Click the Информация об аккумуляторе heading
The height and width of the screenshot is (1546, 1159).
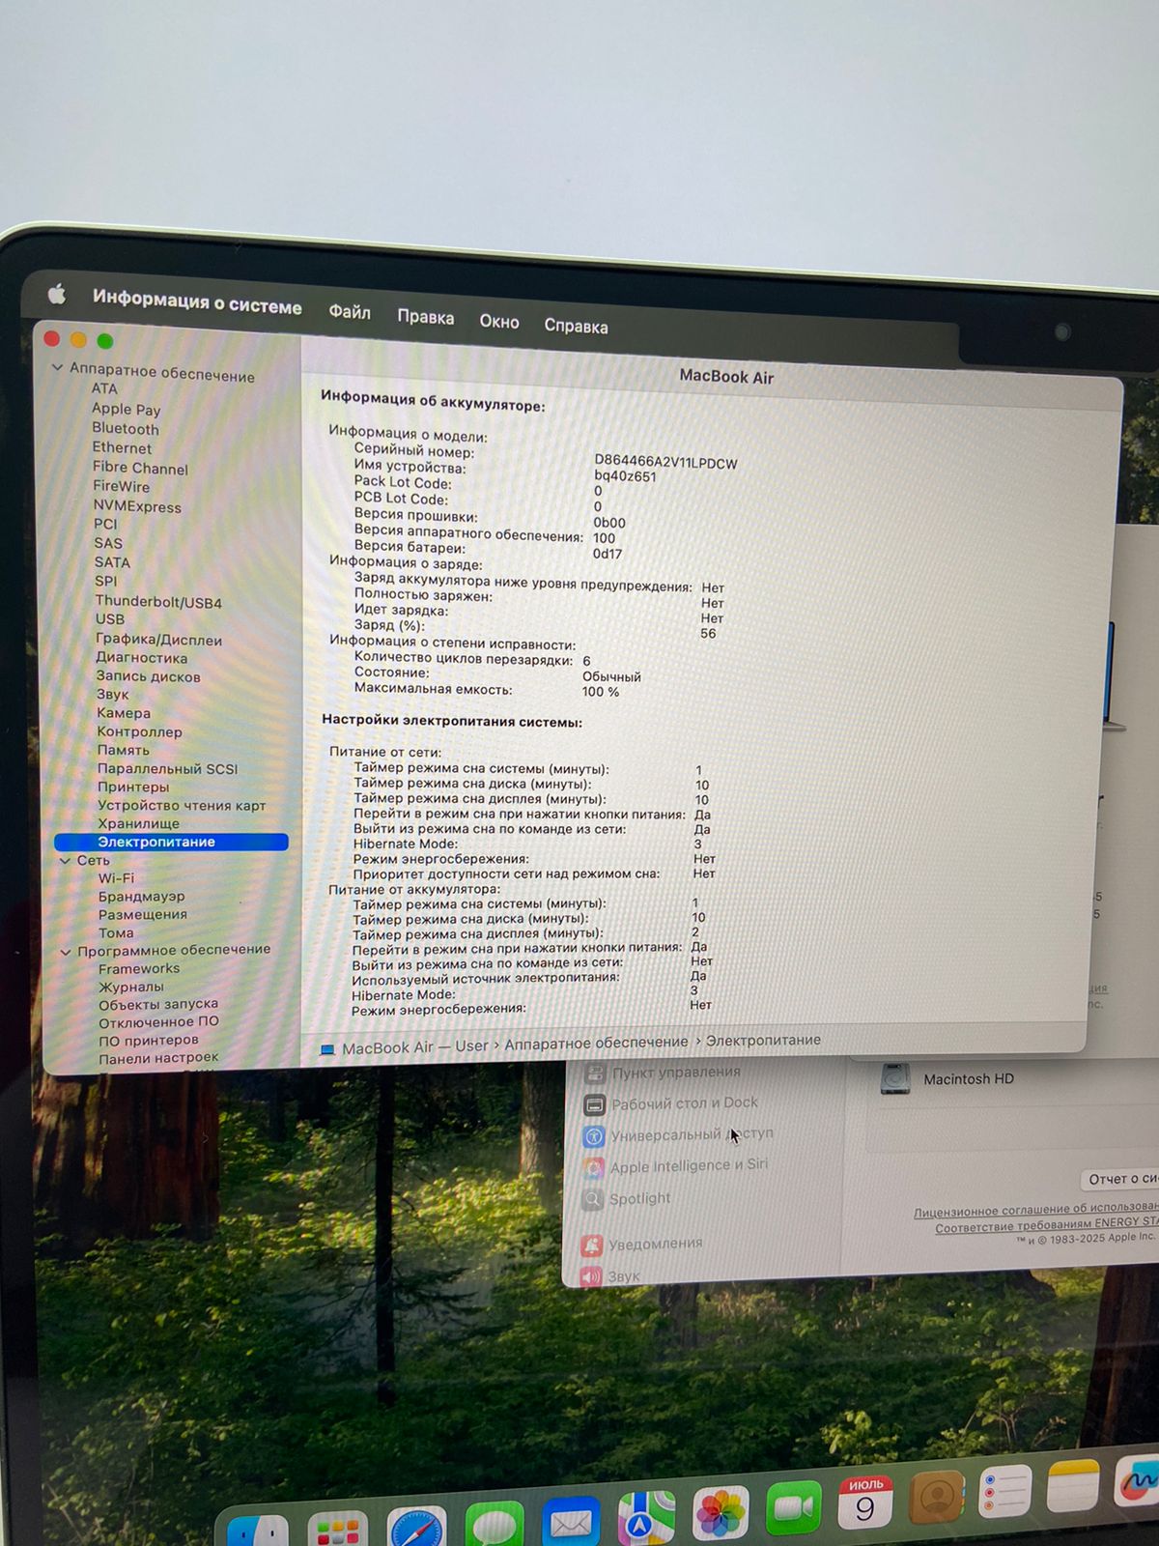pyautogui.click(x=433, y=400)
